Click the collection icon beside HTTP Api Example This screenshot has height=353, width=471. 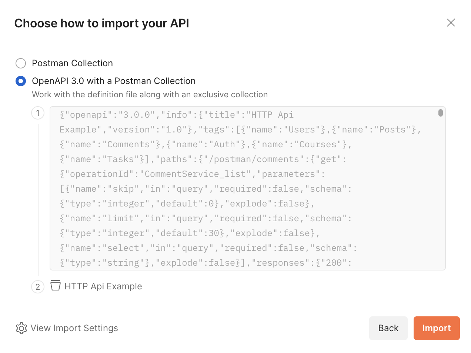tap(55, 286)
